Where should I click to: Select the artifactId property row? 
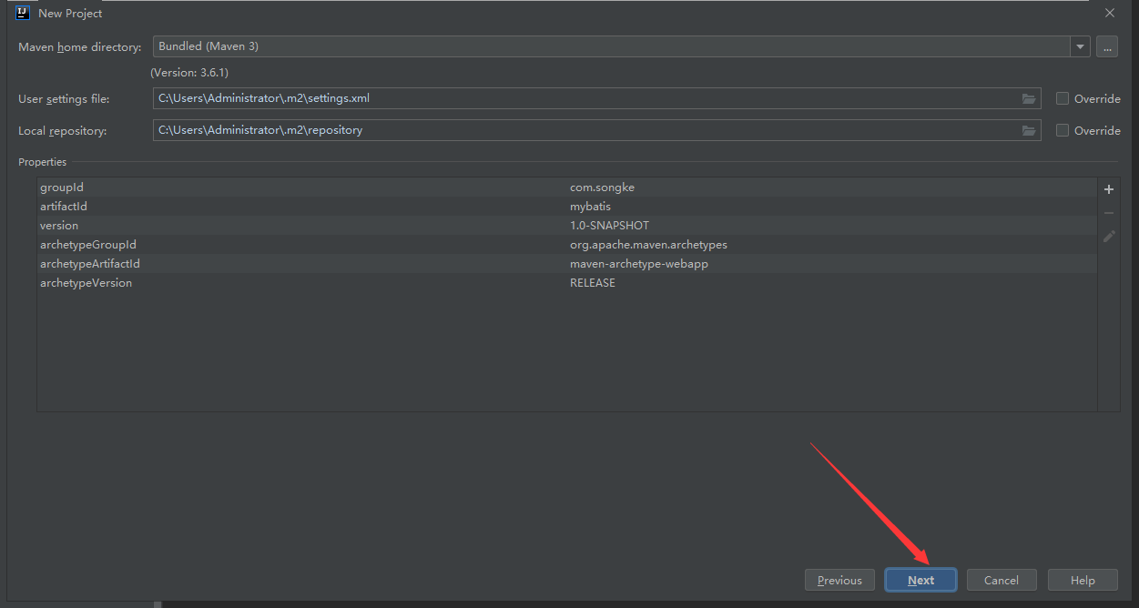566,207
